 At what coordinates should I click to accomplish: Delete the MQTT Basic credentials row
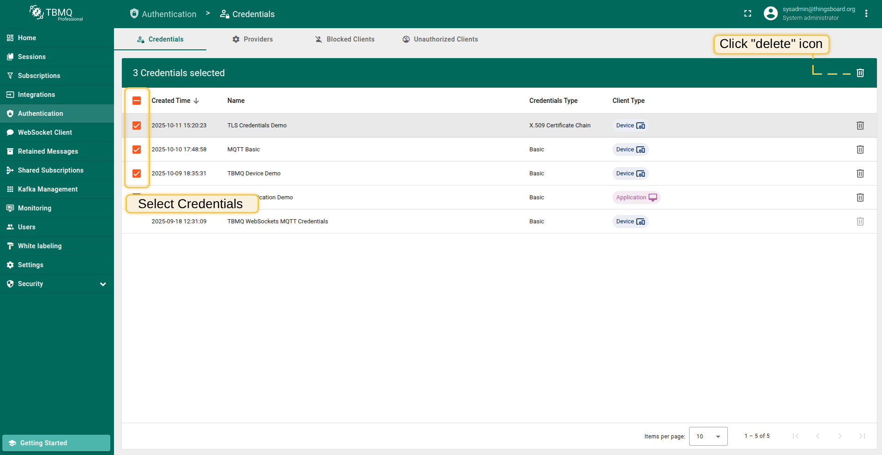pyautogui.click(x=860, y=150)
